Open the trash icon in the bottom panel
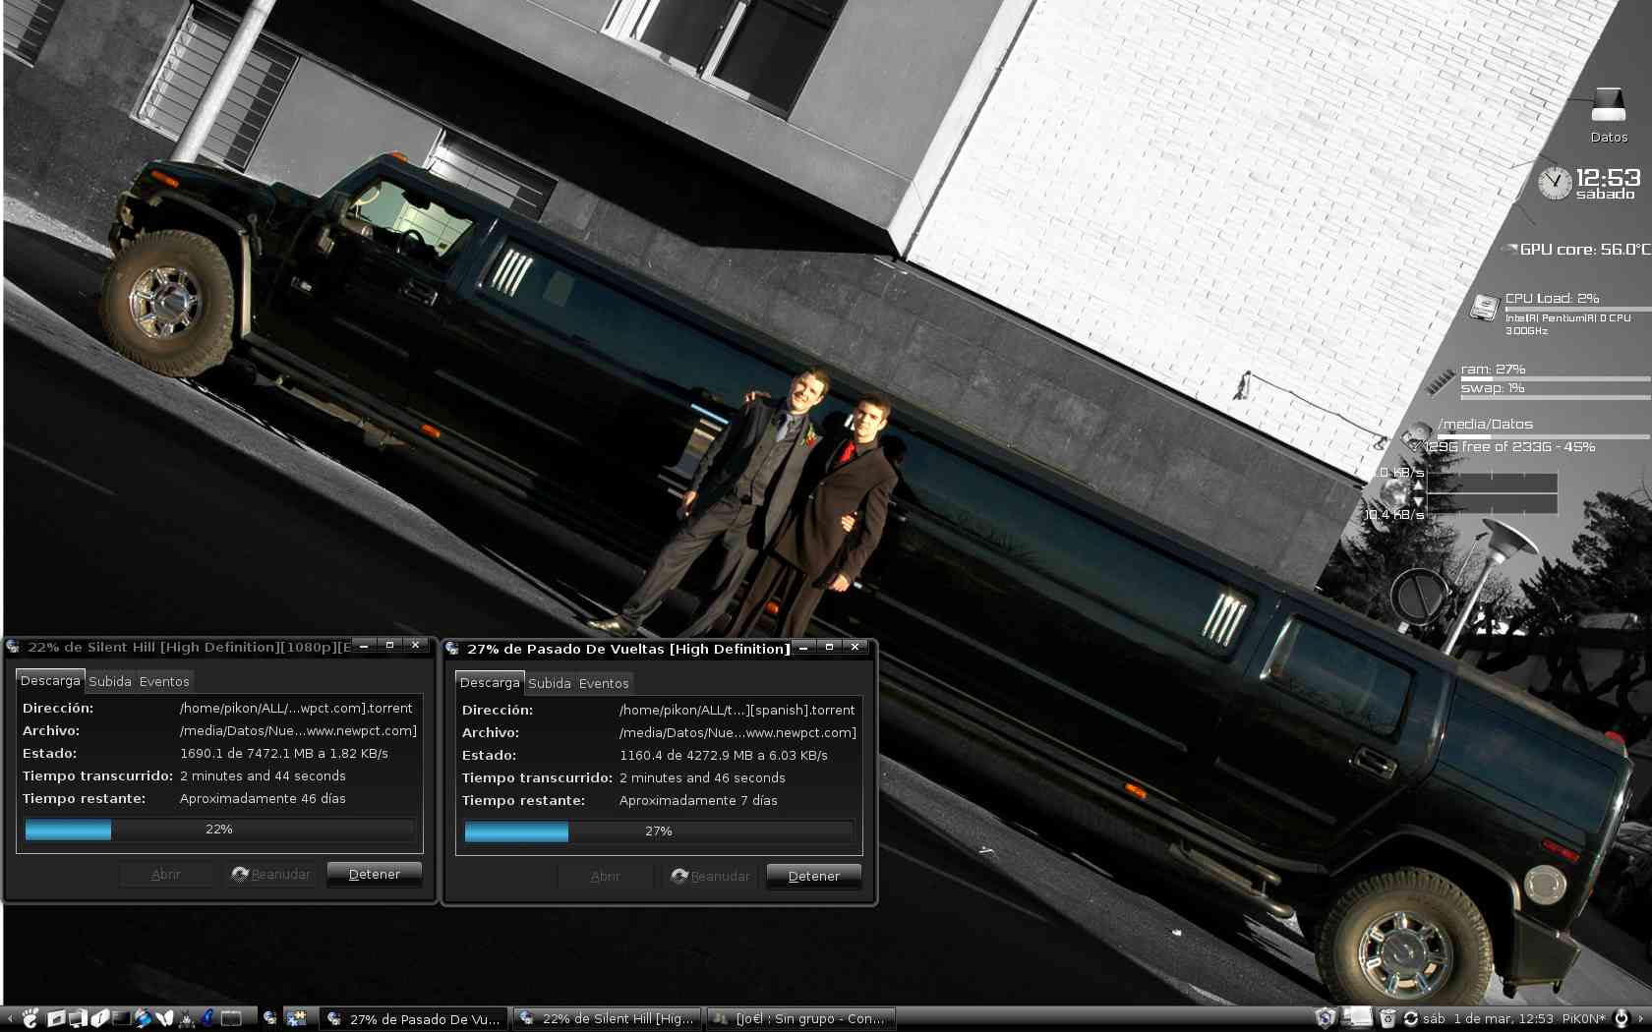1652x1032 pixels. (x=1387, y=1018)
